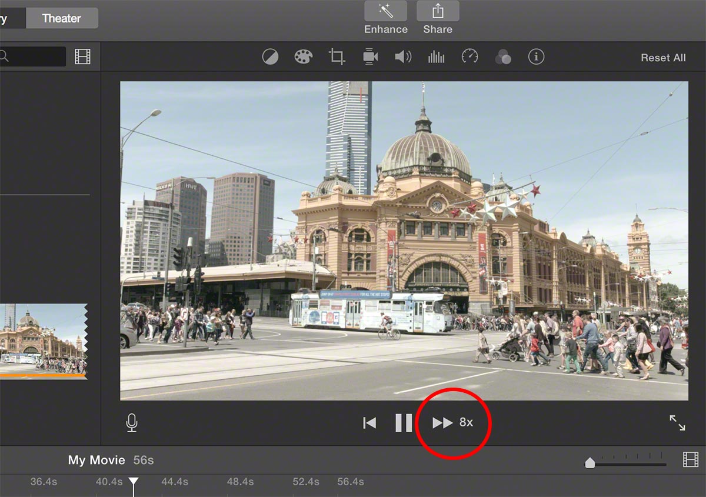Screen dimensions: 706x497
Task: Open the Theater tab
Action: pos(62,18)
